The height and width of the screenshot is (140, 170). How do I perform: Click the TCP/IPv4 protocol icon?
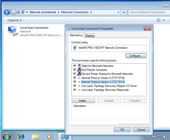click(79, 82)
